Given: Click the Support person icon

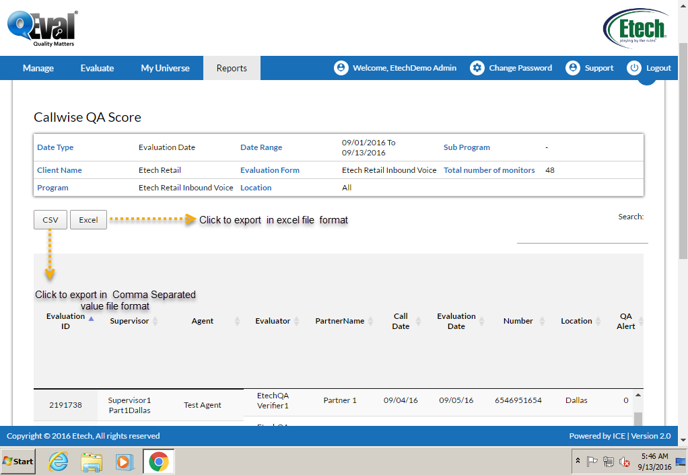Looking at the screenshot, I should [573, 68].
